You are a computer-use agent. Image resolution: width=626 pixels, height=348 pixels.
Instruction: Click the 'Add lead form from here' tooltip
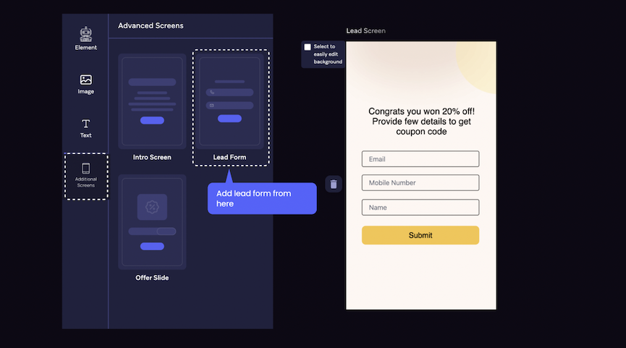pyautogui.click(x=262, y=198)
